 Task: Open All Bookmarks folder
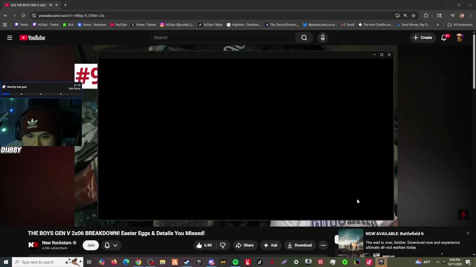(x=460, y=25)
